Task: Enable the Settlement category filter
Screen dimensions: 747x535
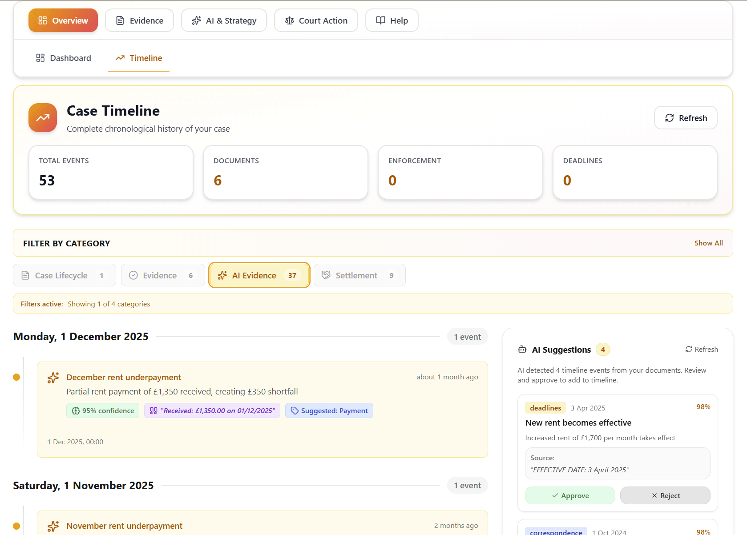Action: coord(359,275)
